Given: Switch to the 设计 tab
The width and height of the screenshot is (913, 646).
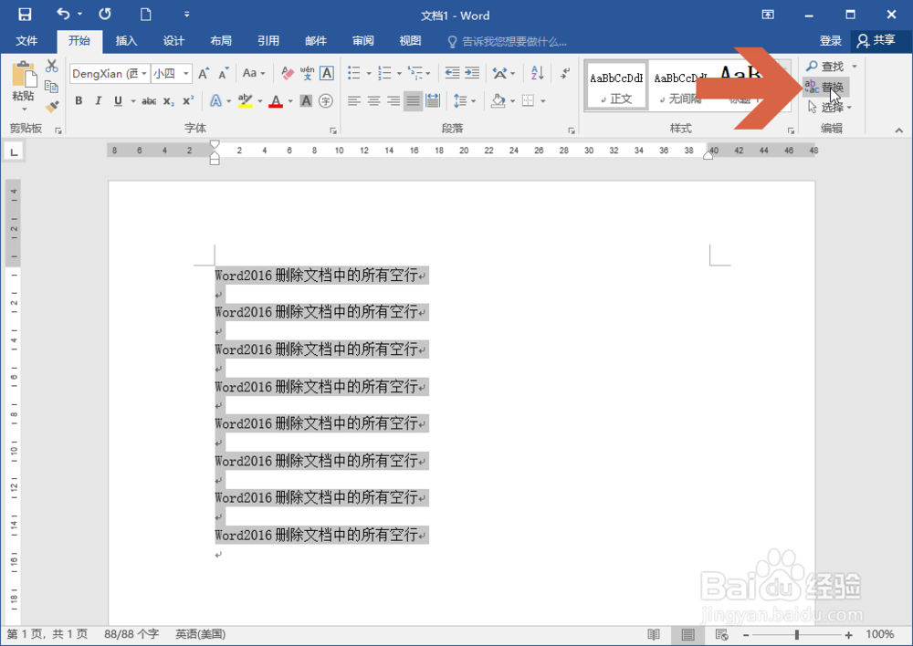Looking at the screenshot, I should click(173, 41).
